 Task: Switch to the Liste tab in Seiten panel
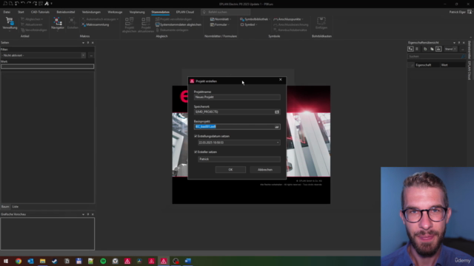pyautogui.click(x=16, y=207)
